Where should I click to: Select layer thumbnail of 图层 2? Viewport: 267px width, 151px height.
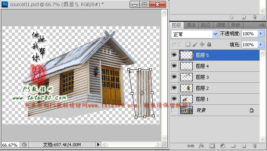click(187, 88)
